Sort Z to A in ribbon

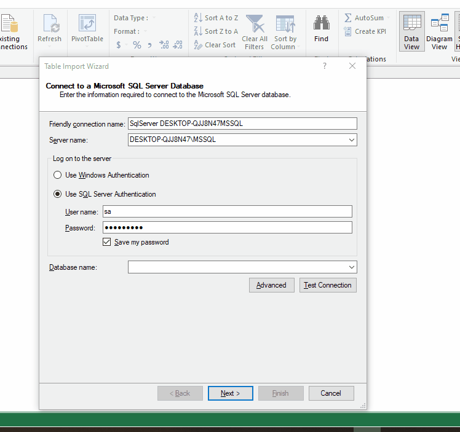click(216, 31)
